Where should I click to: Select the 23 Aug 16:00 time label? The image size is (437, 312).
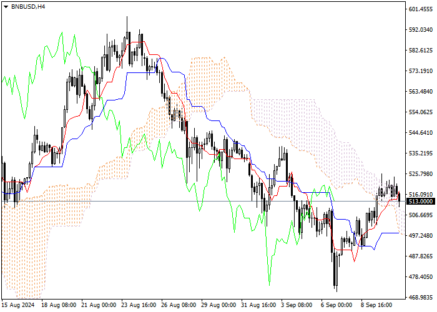pos(139,305)
